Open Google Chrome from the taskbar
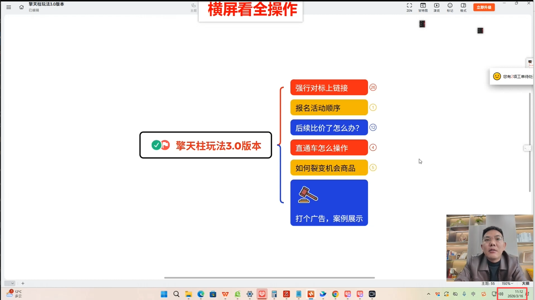The width and height of the screenshot is (535, 300). pyautogui.click(x=335, y=294)
